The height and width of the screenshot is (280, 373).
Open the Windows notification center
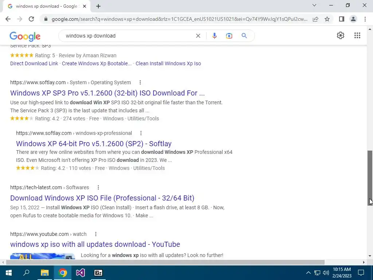coord(361,273)
